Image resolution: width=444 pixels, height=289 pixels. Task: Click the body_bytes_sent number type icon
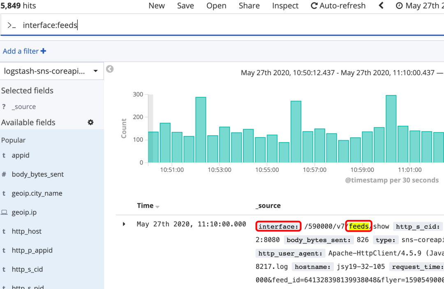pos(4,174)
